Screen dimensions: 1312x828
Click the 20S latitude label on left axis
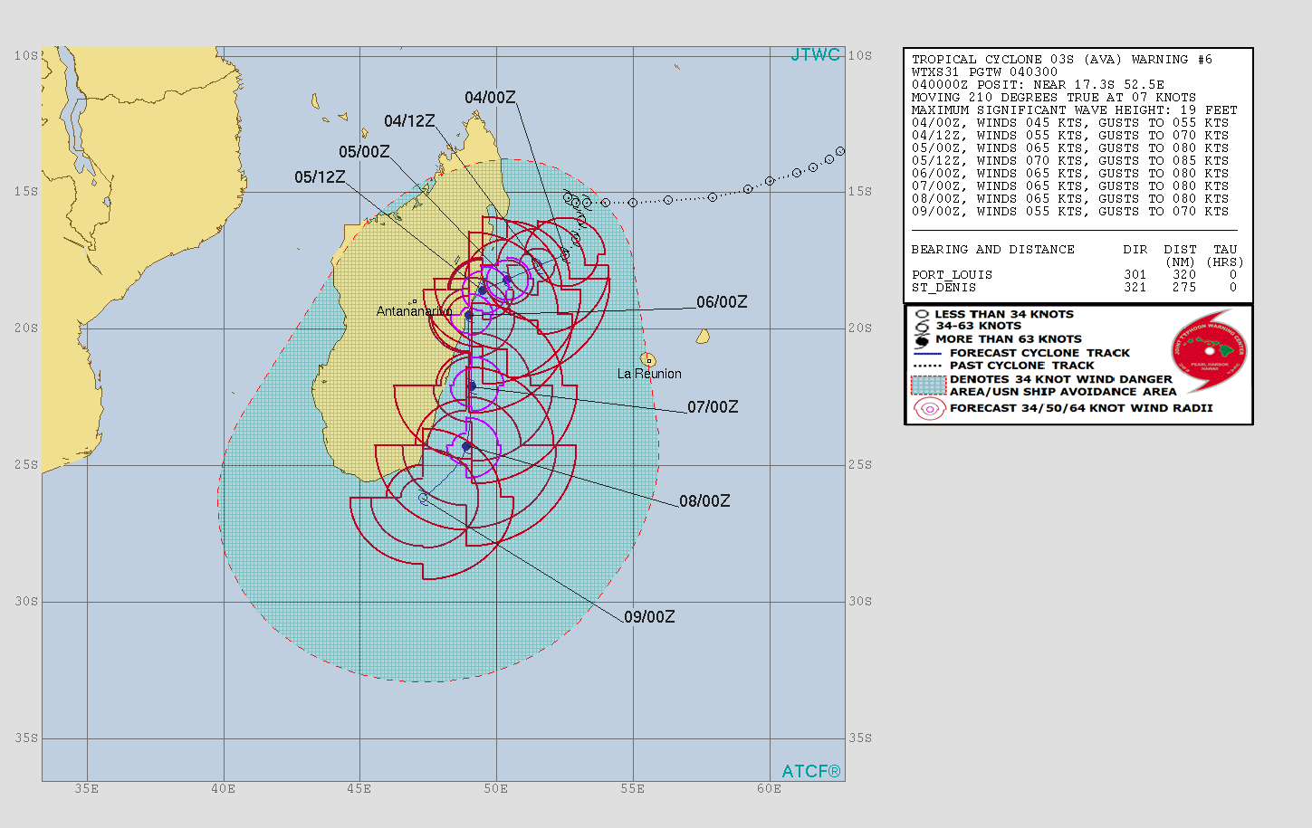pyautogui.click(x=26, y=328)
